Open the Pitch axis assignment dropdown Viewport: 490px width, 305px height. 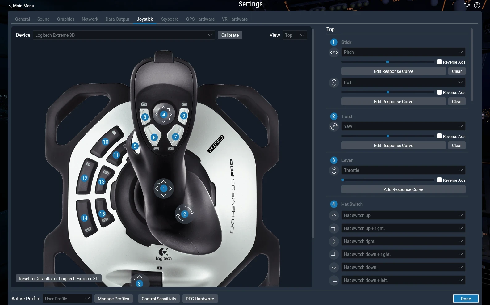[x=404, y=52]
